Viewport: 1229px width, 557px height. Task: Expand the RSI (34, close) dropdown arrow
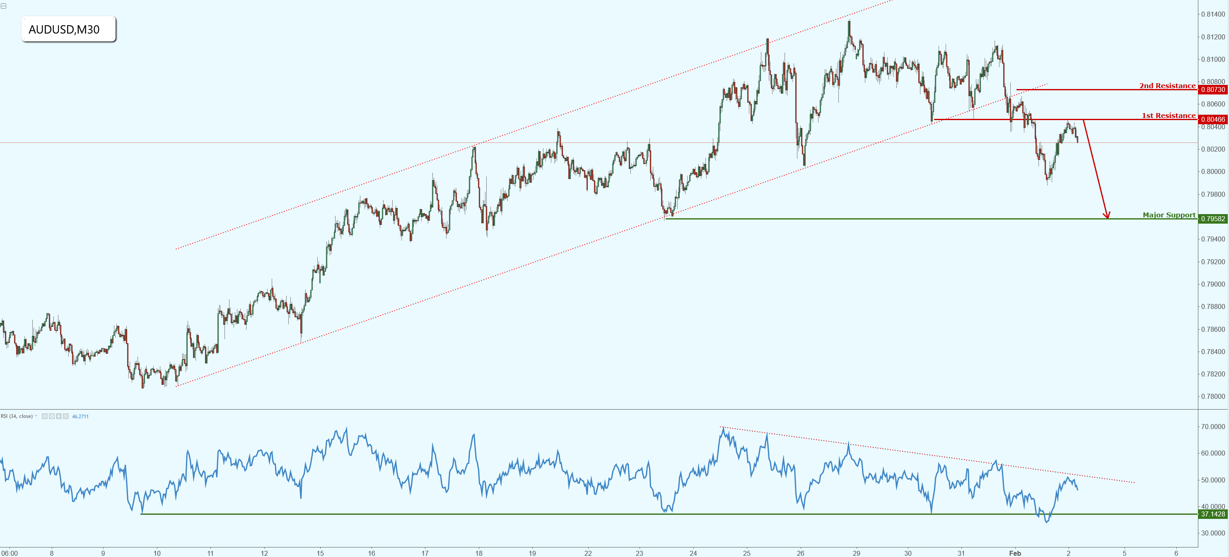pyautogui.click(x=36, y=416)
